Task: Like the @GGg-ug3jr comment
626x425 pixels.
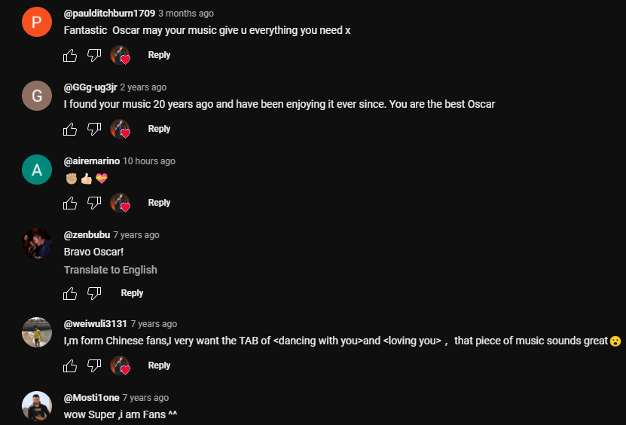Action: click(x=70, y=129)
